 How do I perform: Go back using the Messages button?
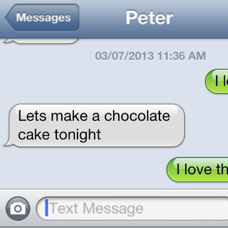click(42, 18)
